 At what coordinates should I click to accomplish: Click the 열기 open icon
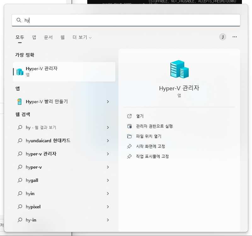click(129, 116)
